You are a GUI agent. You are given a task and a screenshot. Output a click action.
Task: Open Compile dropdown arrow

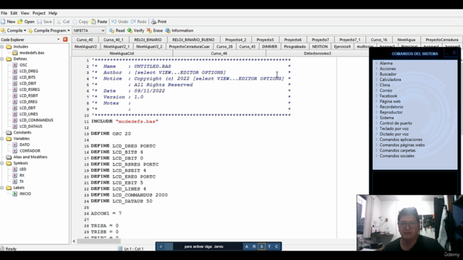click(x=25, y=30)
